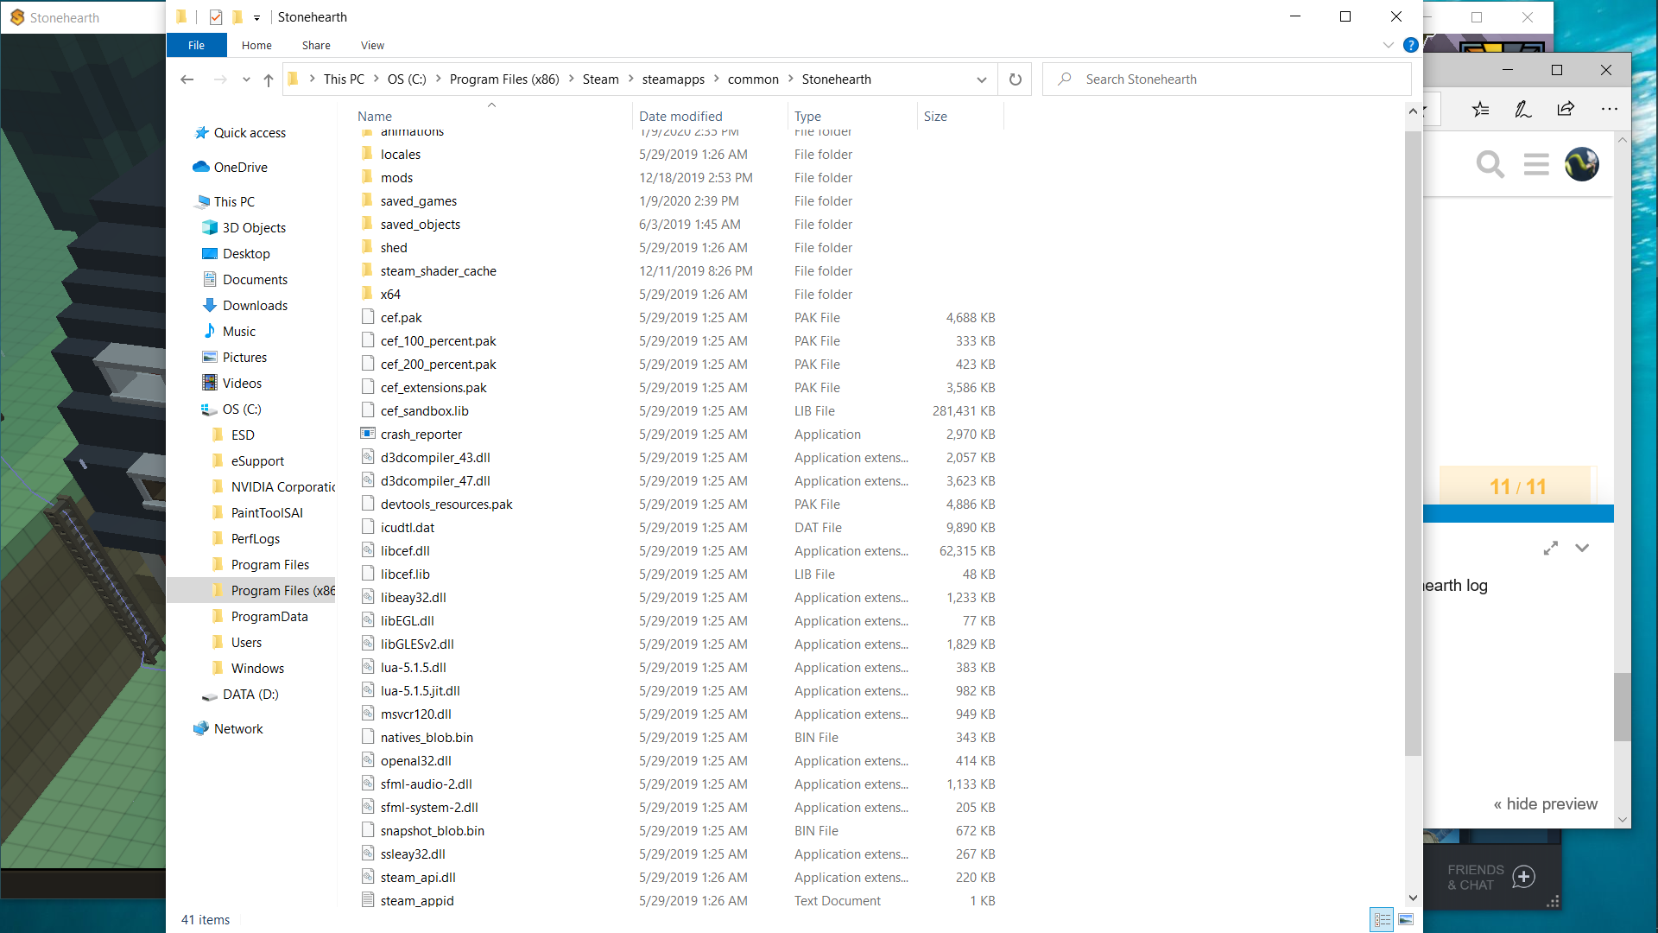Open Quick access in navigation pane
The height and width of the screenshot is (933, 1658).
(x=250, y=133)
